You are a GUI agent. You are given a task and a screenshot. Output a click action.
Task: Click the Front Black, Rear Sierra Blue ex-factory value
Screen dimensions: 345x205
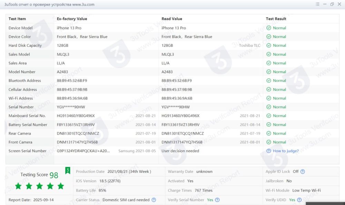pos(82,37)
